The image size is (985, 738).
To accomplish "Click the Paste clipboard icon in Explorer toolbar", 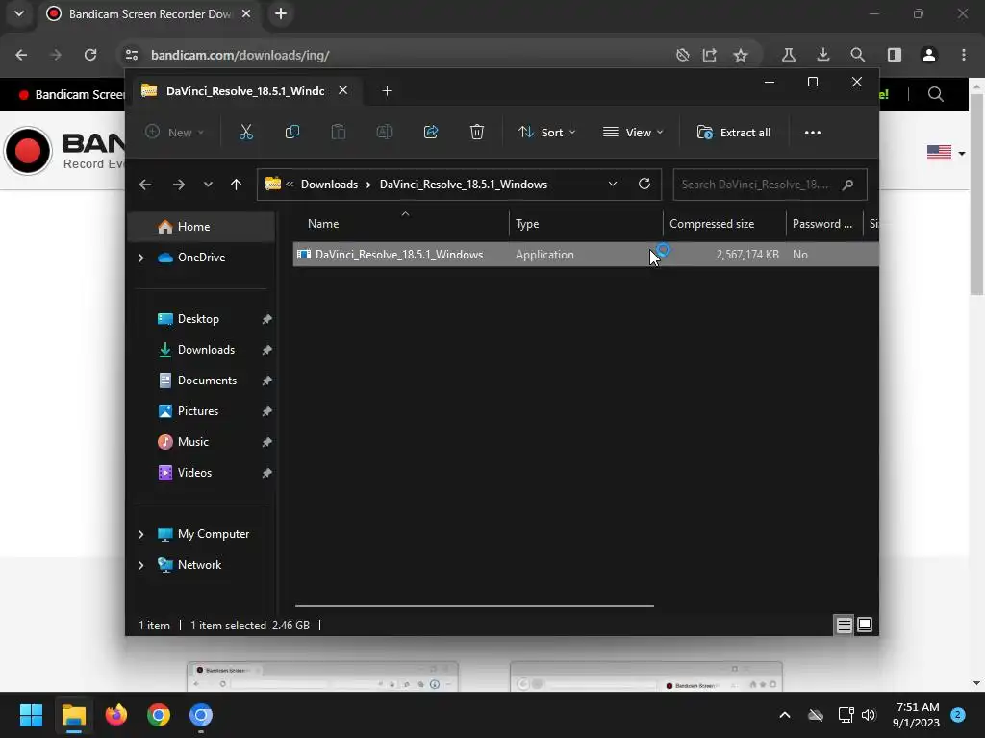I will (x=338, y=132).
